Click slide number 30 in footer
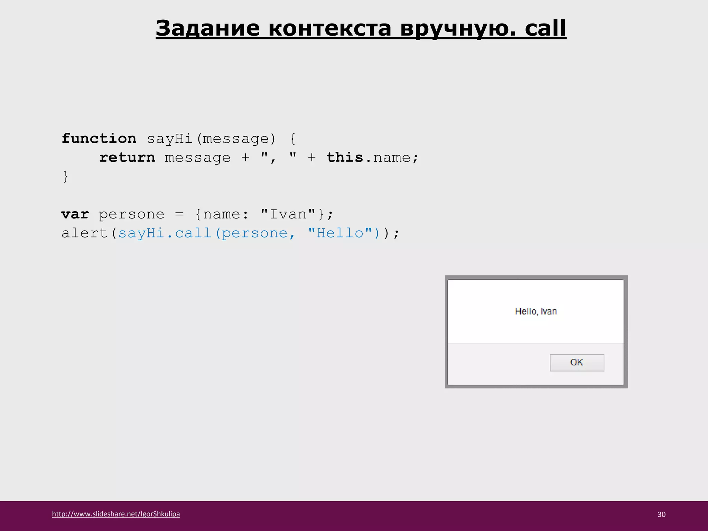The image size is (708, 531). (x=661, y=514)
